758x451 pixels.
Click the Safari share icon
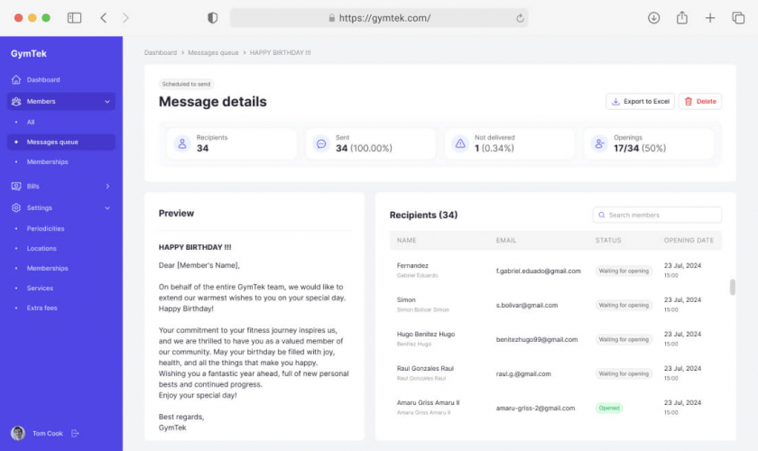[x=682, y=18]
